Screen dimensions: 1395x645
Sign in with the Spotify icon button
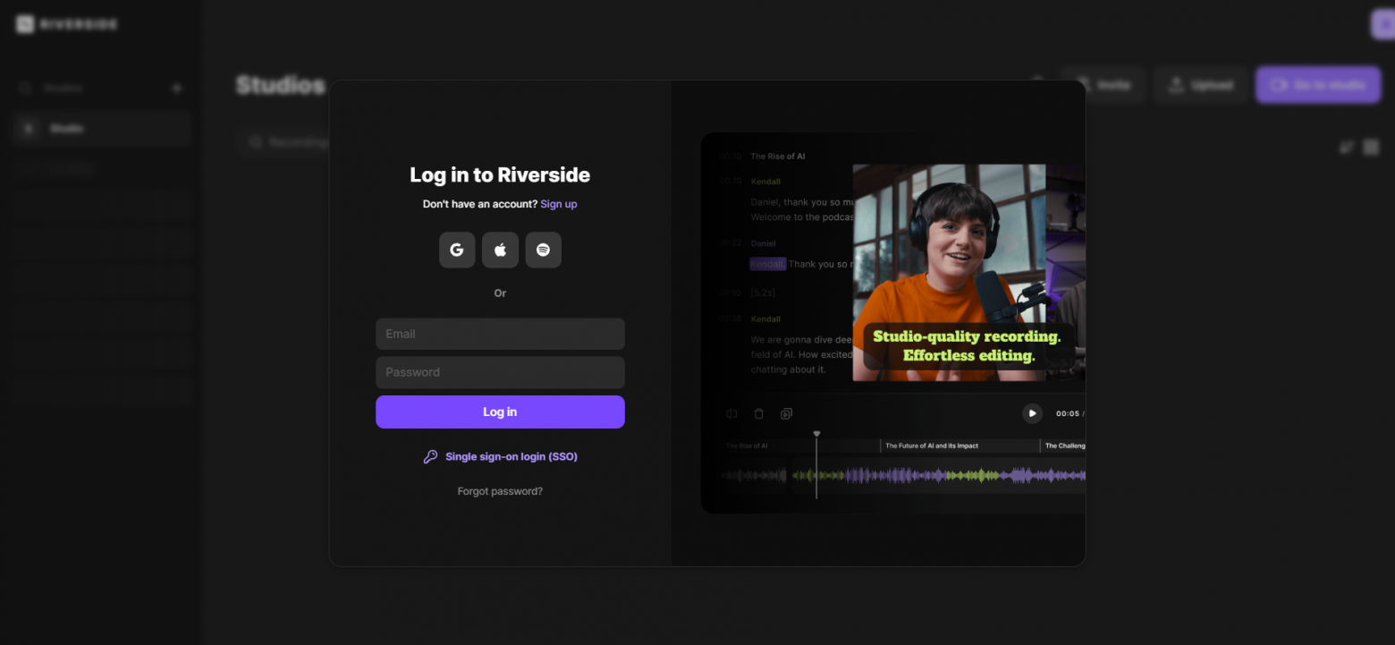click(543, 250)
